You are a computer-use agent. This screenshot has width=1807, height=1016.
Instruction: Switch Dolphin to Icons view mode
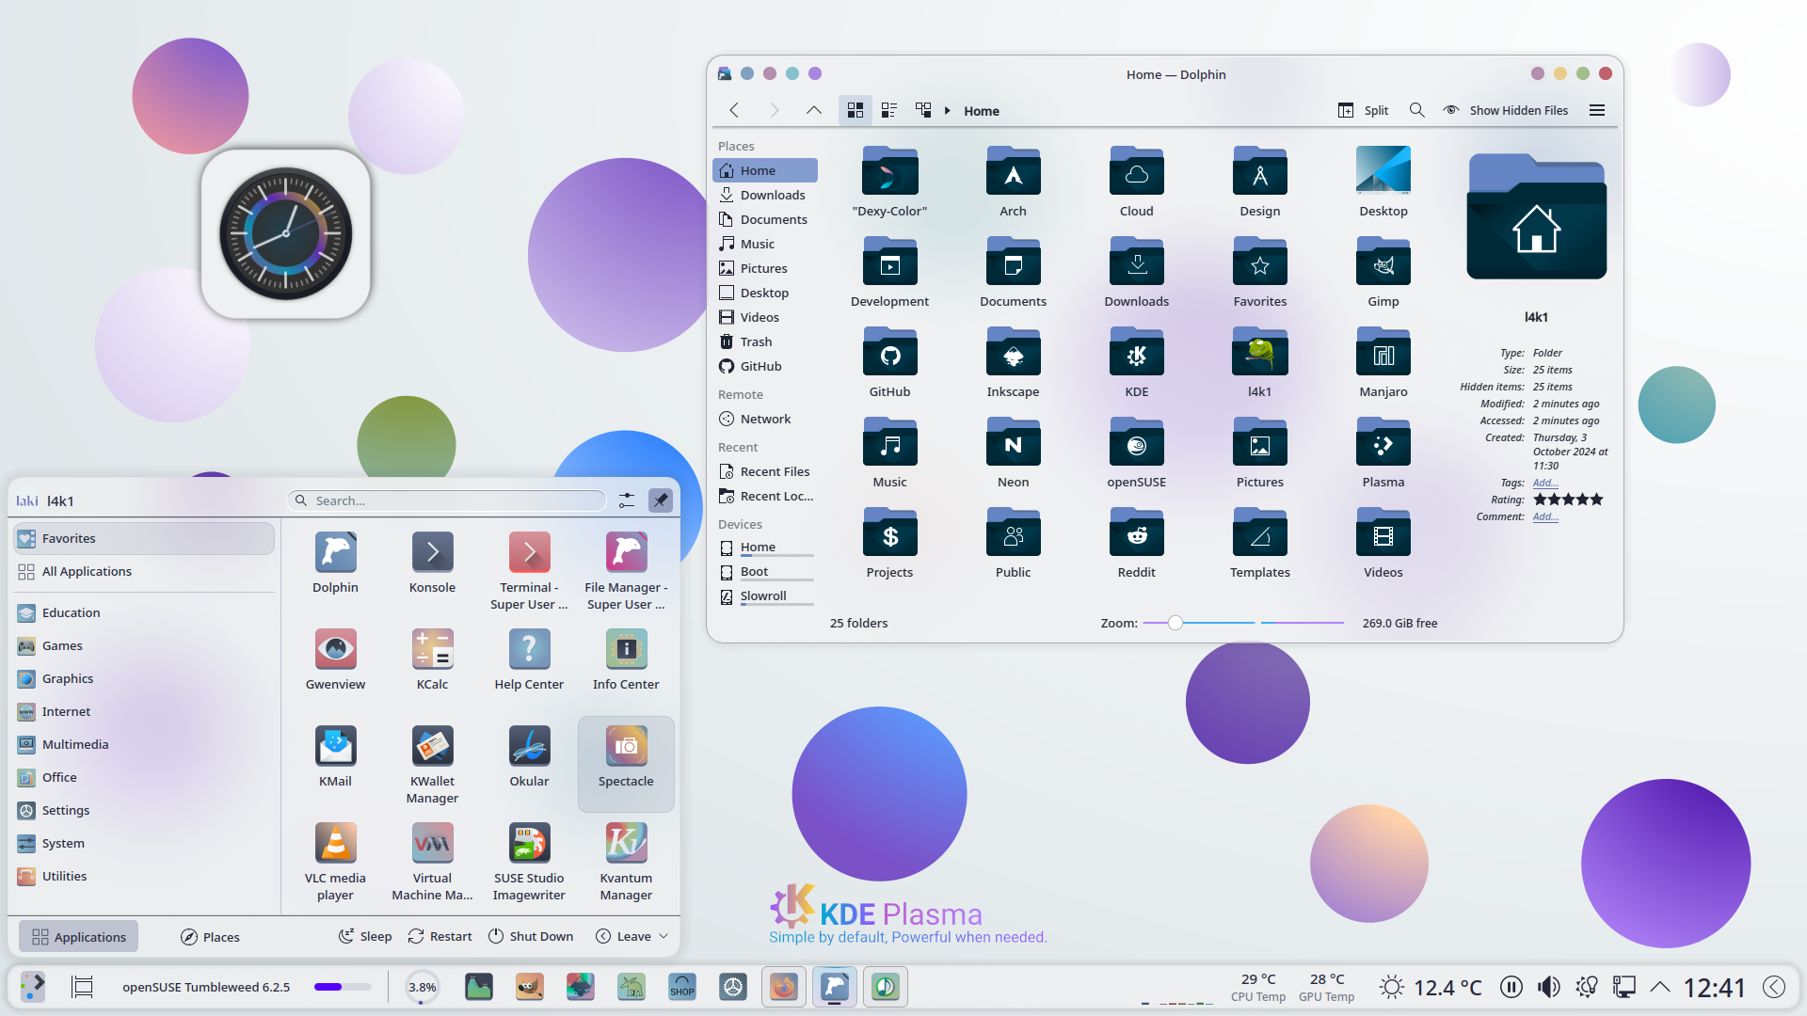(x=855, y=110)
